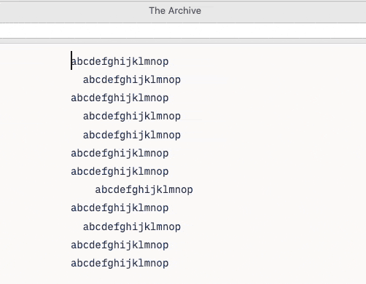Screen dimensions: 366x284
Task: Click the seventh line, above the double-indented line
Action: [120, 172]
